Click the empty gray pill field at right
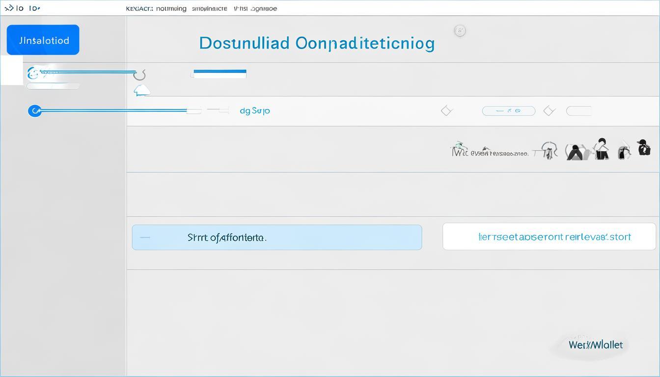This screenshot has width=660, height=377. [x=578, y=111]
